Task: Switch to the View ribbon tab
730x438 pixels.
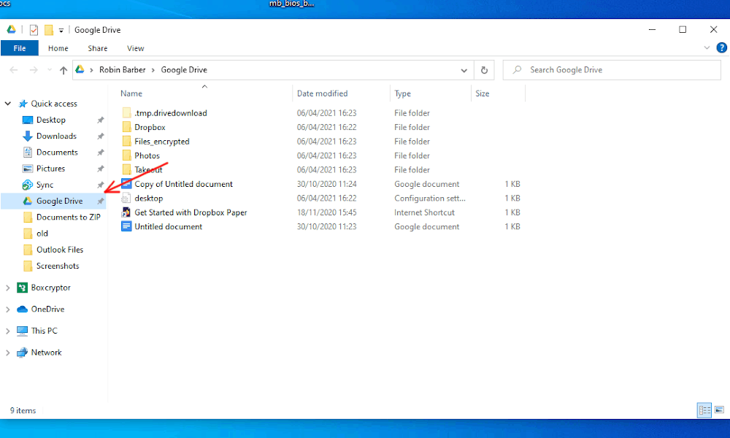Action: 136,48
